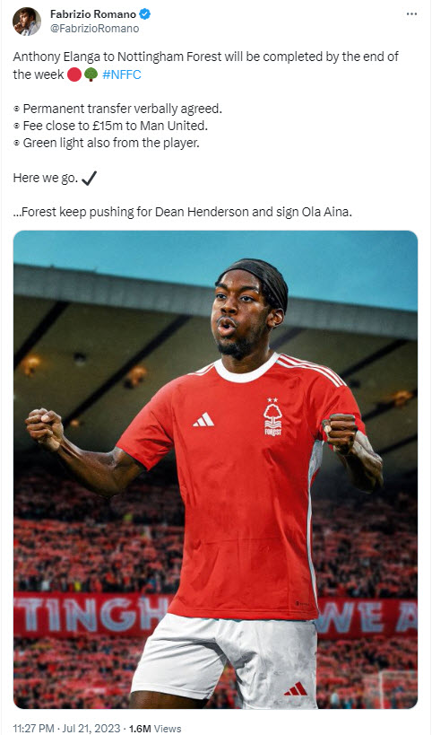432x735 pixels.
Task: Click the Adidas logo on white shorts
Action: 296,688
